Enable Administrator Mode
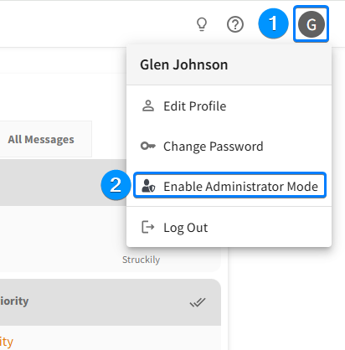The width and height of the screenshot is (345, 350). pyautogui.click(x=229, y=186)
